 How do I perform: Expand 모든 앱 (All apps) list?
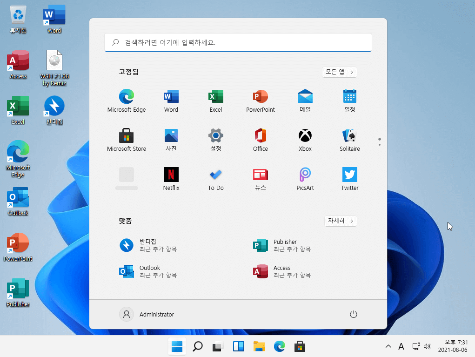coord(339,72)
